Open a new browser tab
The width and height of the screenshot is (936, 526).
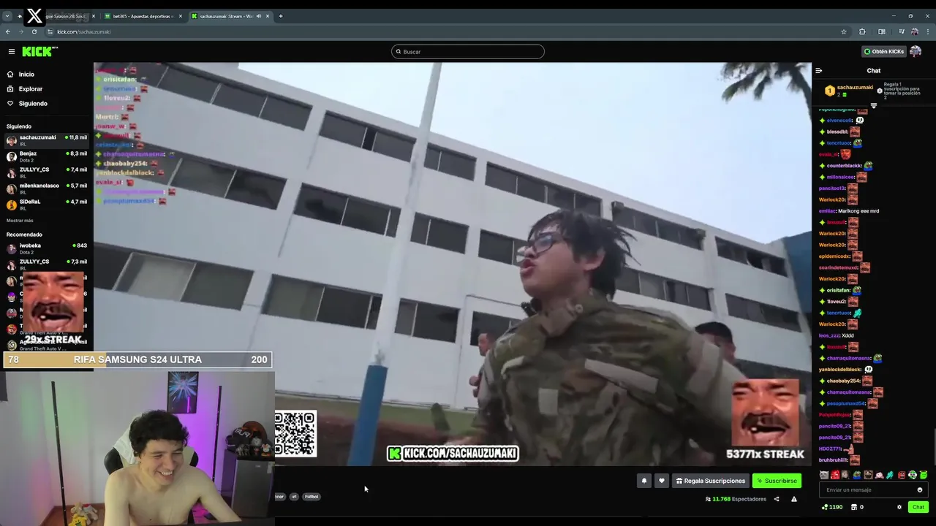click(281, 15)
